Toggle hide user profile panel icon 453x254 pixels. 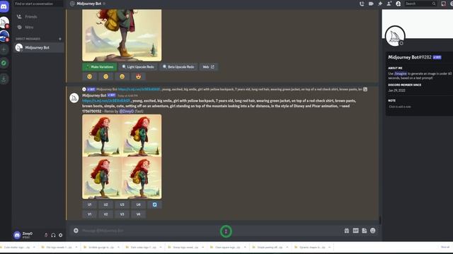pyautogui.click(x=398, y=4)
